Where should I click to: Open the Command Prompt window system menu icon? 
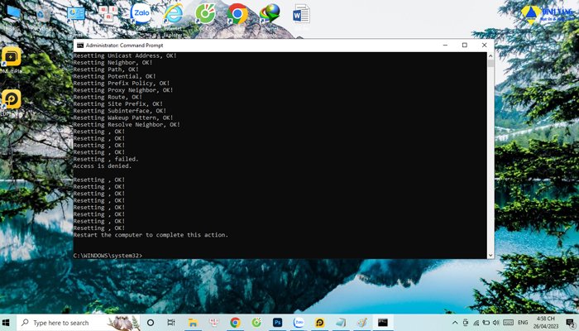point(79,45)
